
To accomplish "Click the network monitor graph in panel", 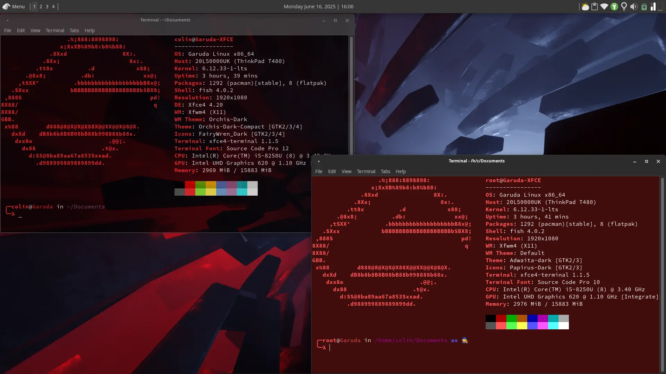I will pyautogui.click(x=660, y=7).
